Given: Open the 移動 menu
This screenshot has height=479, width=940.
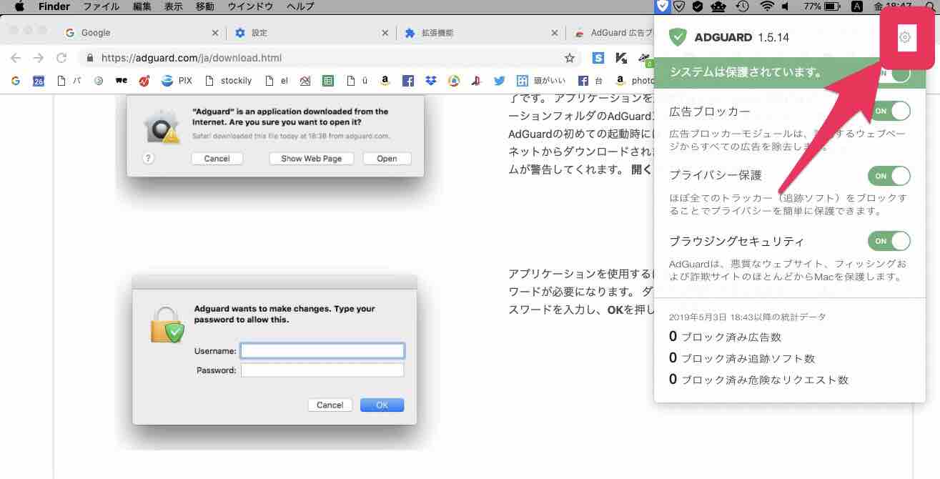Looking at the screenshot, I should click(x=204, y=6).
